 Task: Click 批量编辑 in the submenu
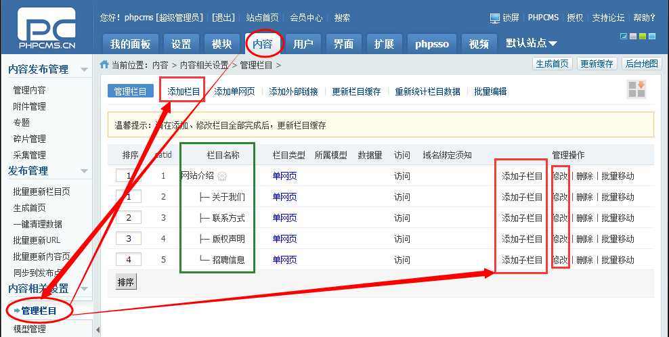point(491,91)
